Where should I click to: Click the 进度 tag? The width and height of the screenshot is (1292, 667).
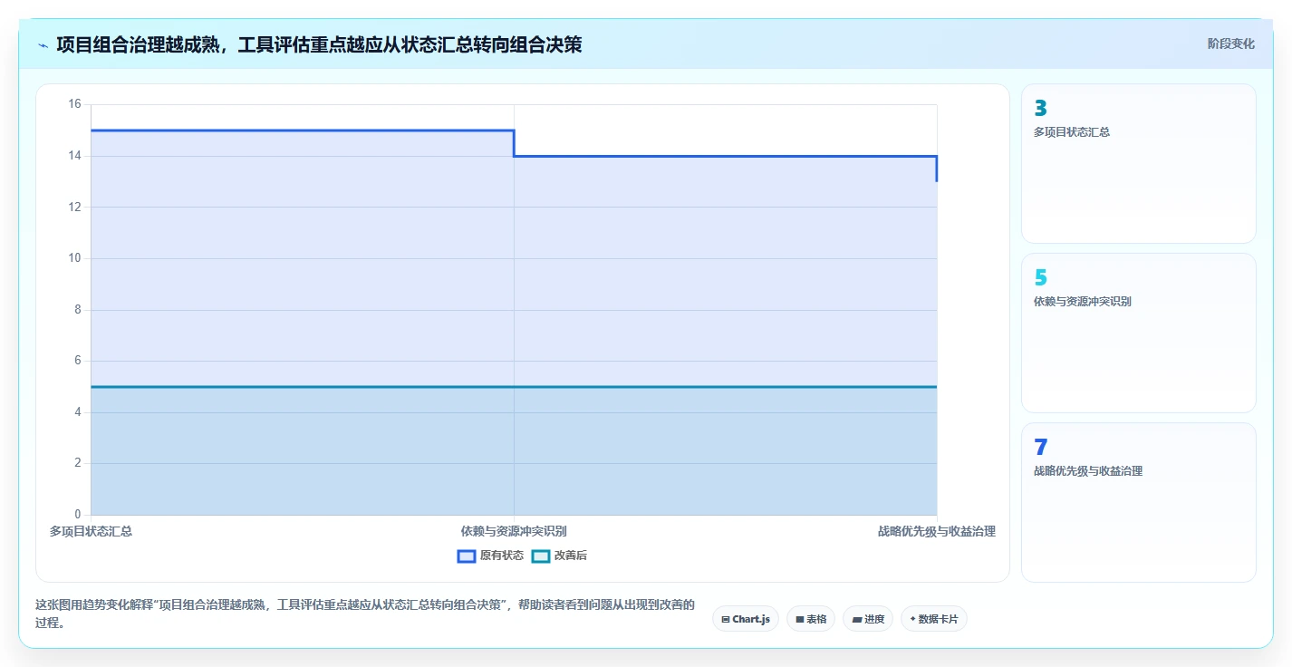(868, 619)
